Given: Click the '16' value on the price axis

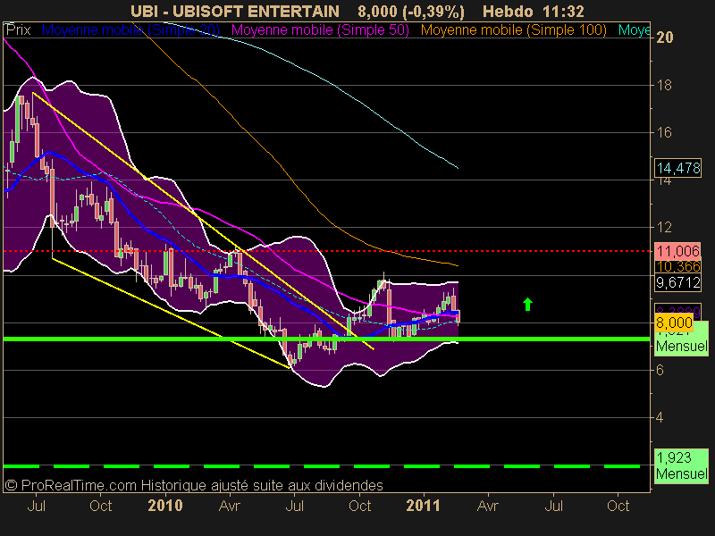Looking at the screenshot, I should pos(664,132).
